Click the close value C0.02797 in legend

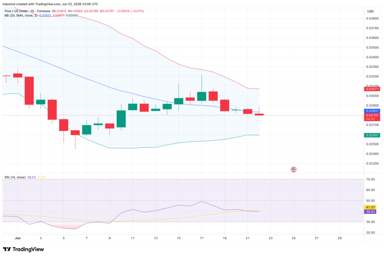click(107, 11)
